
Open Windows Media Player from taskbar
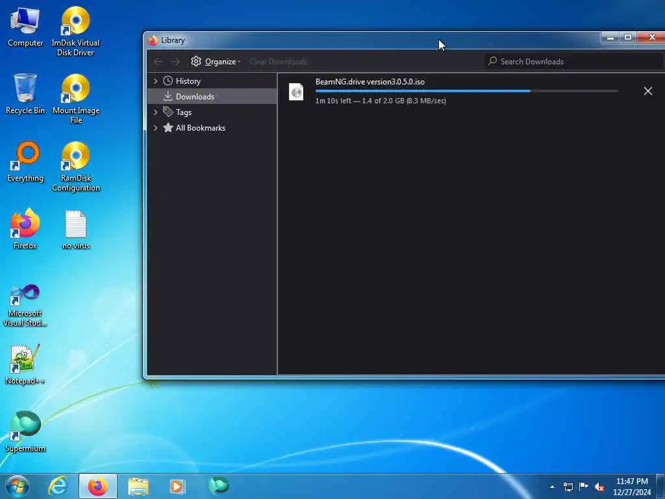point(177,486)
